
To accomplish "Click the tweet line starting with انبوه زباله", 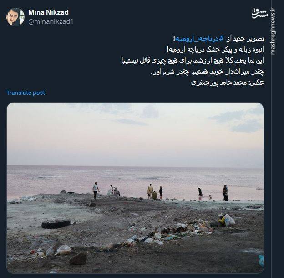I will (x=215, y=50).
